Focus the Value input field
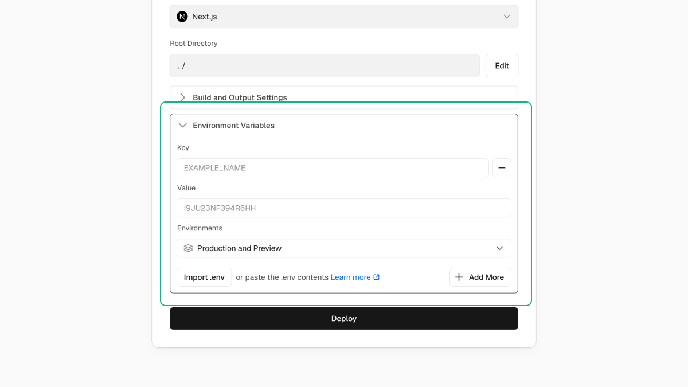688x387 pixels. 343,208
